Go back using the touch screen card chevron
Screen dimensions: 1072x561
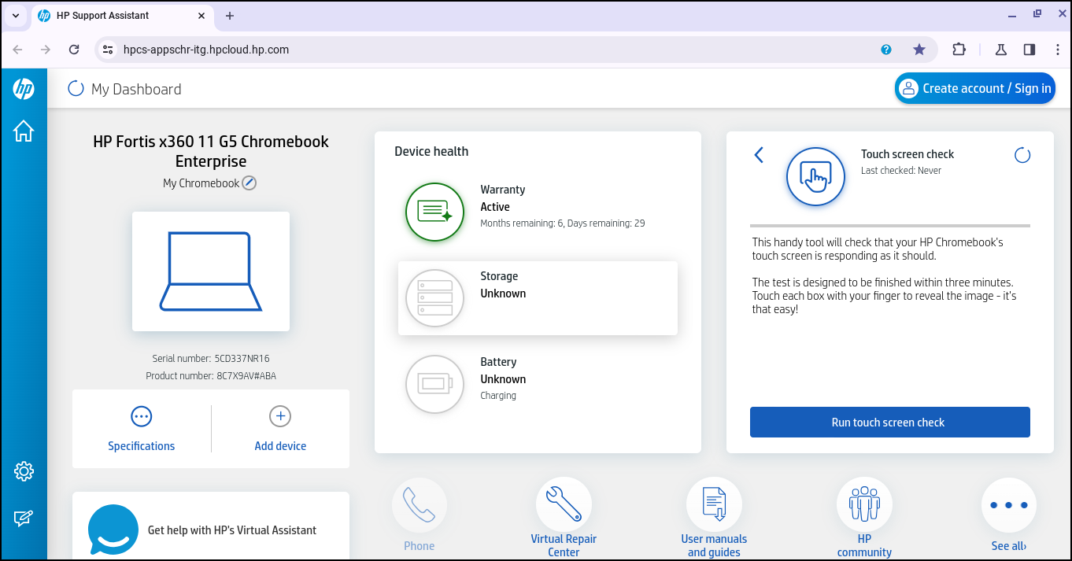(x=758, y=155)
